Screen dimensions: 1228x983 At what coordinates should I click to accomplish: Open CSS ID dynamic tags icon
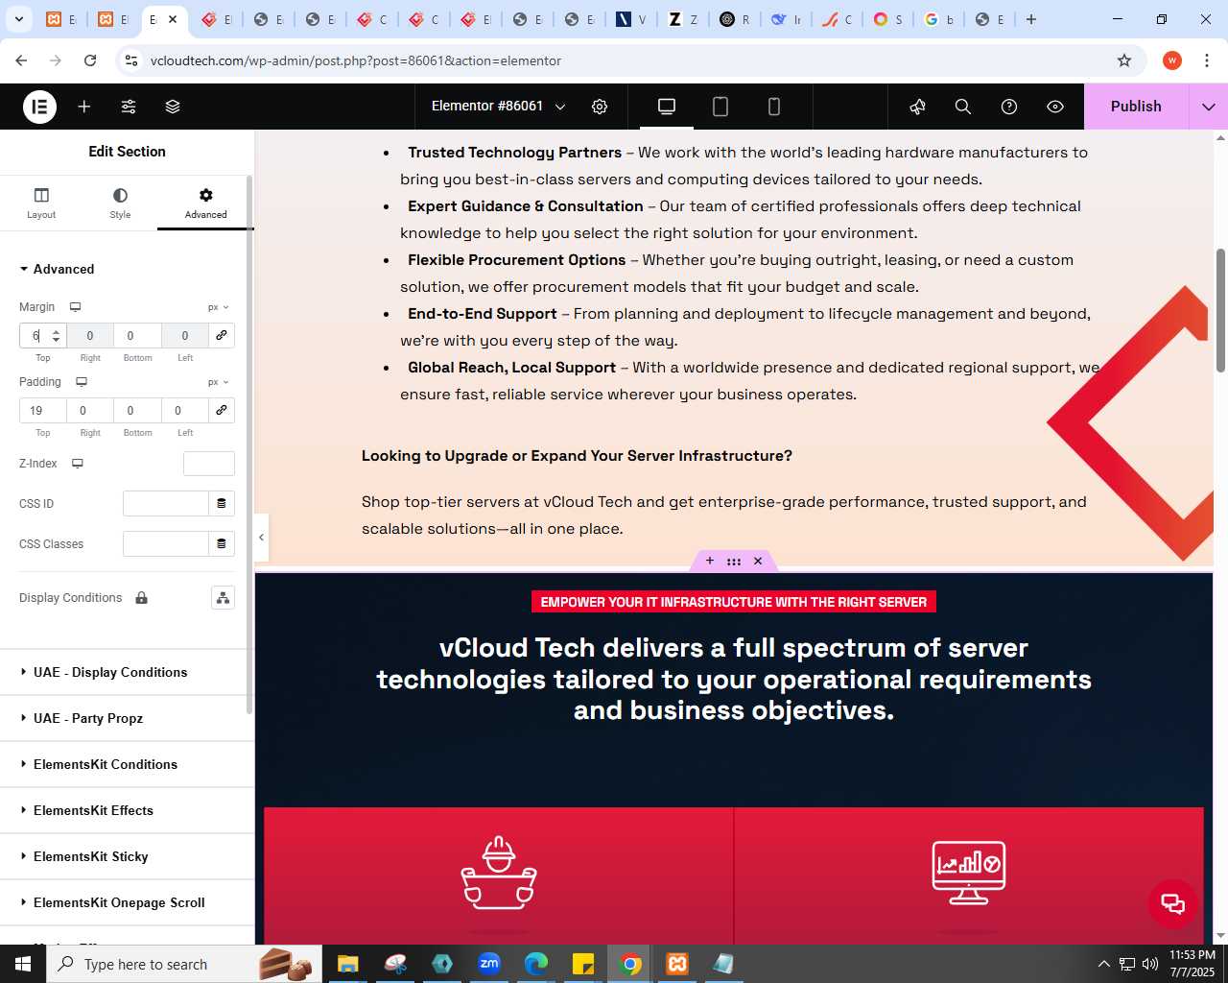coord(222,503)
